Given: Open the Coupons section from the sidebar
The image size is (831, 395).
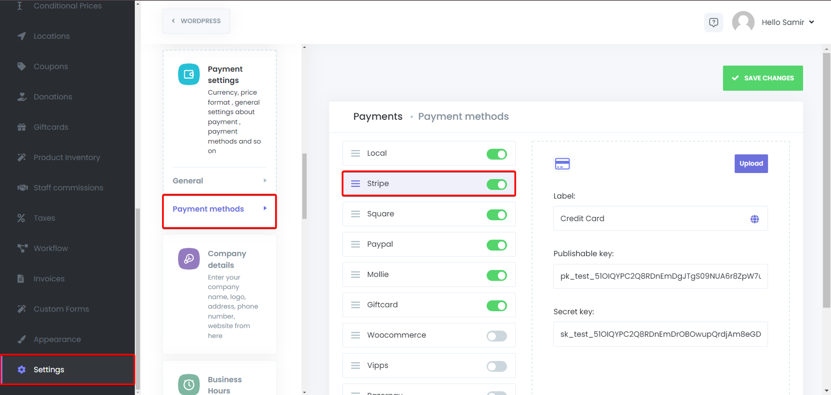Looking at the screenshot, I should (x=51, y=66).
